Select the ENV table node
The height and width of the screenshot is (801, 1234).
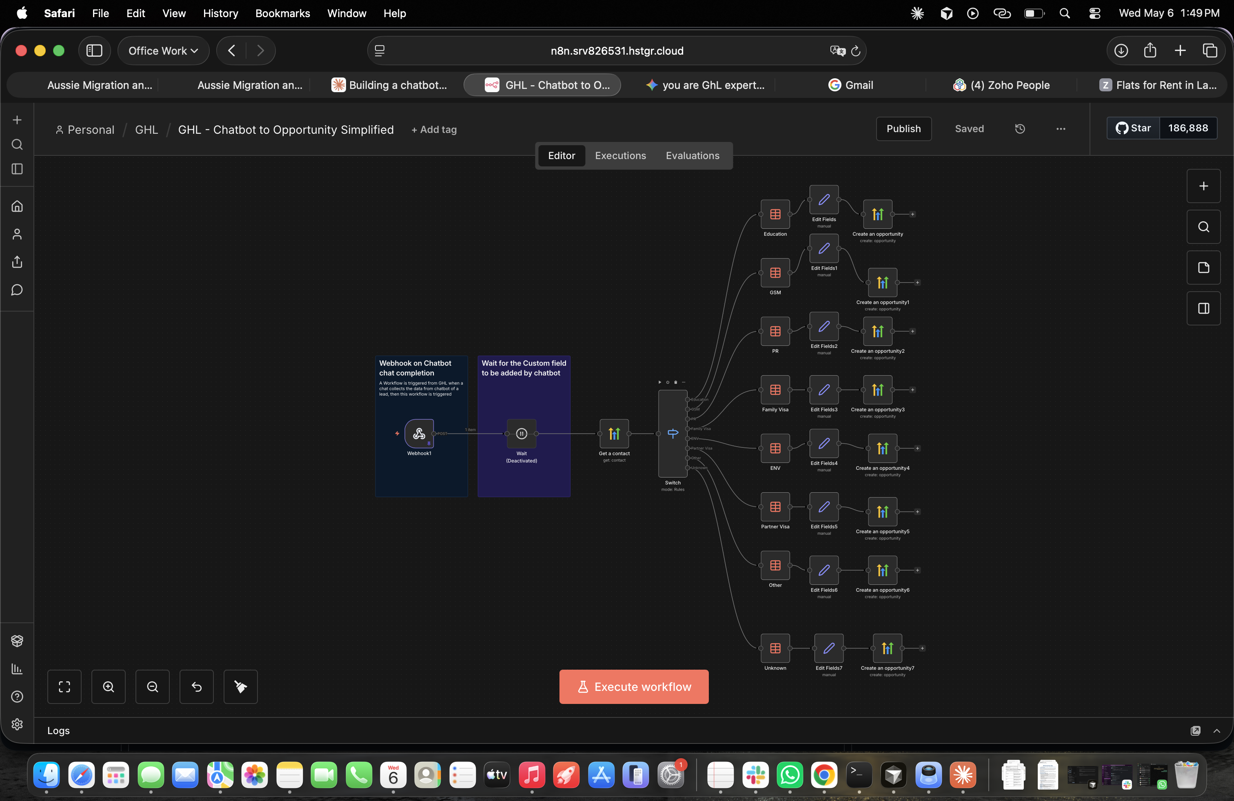pyautogui.click(x=775, y=448)
